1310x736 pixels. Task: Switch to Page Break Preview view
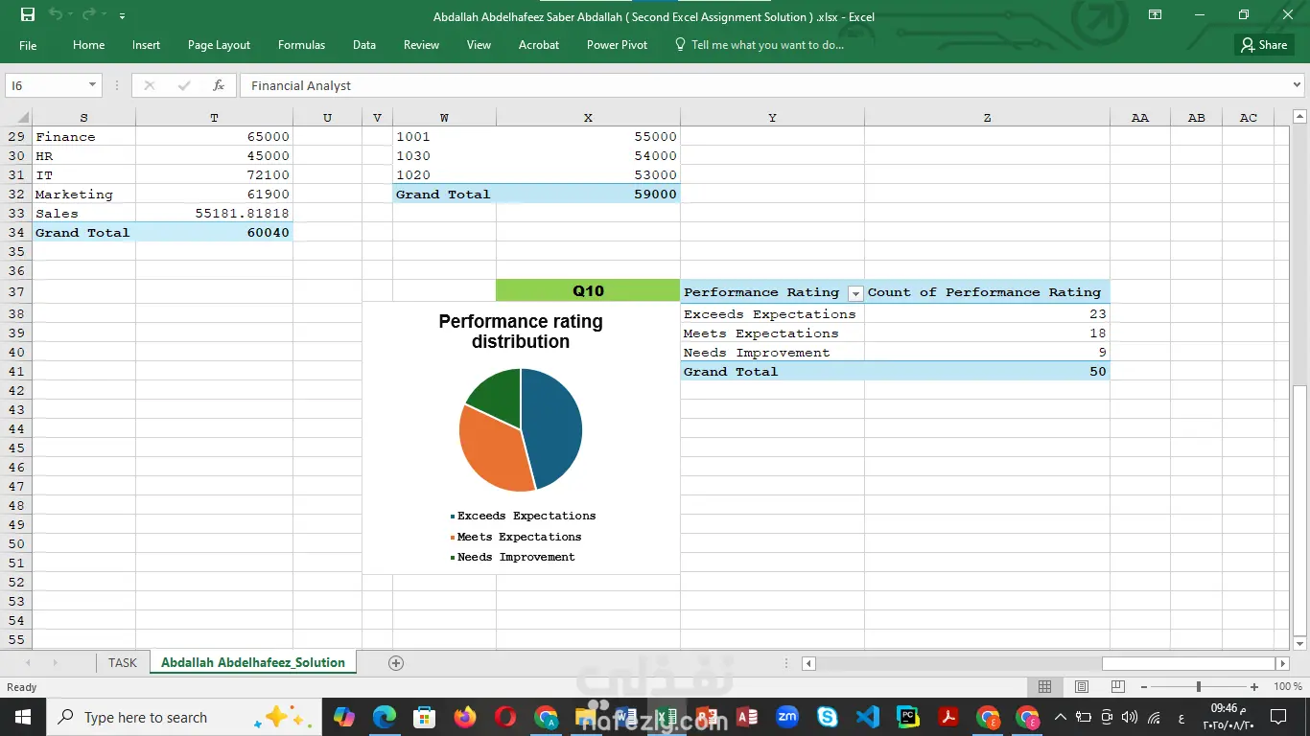[1117, 687]
